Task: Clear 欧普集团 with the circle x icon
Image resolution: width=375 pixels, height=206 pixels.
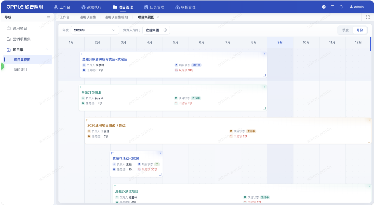Action: [165, 30]
